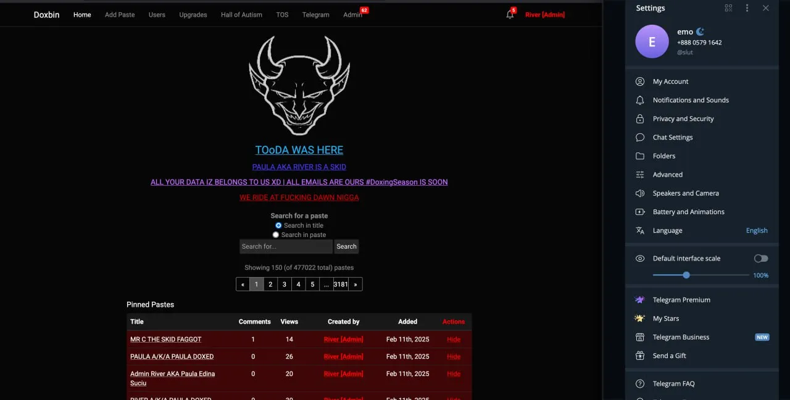
Task: Click the Search button
Action: (x=346, y=246)
